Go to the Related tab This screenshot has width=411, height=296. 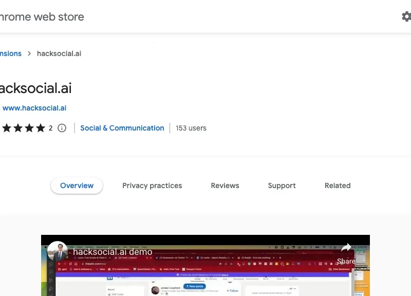(338, 186)
